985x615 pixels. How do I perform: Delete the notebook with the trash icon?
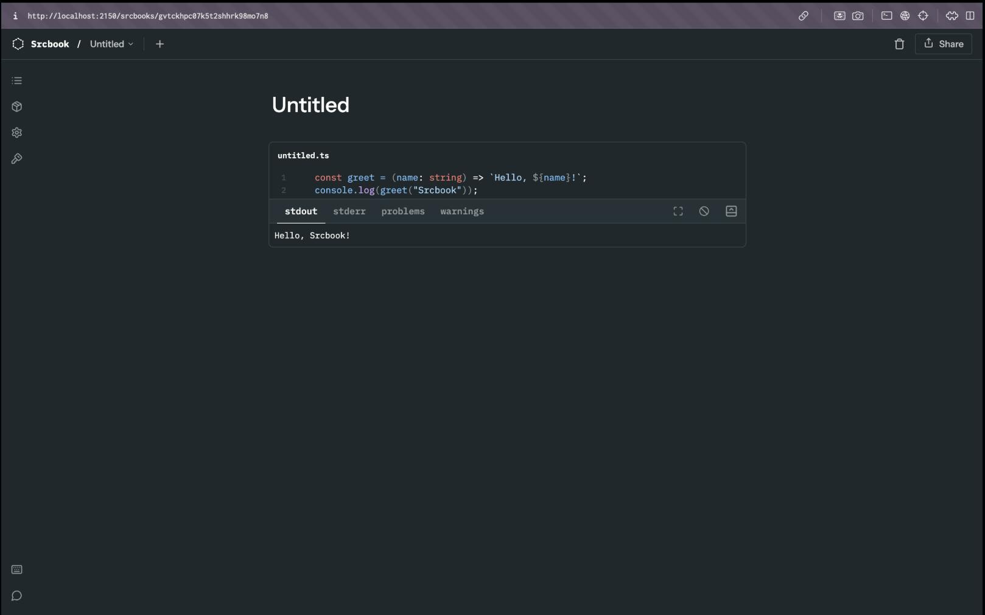[x=899, y=44]
